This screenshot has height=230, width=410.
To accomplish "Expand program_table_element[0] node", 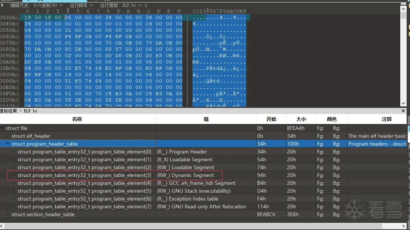I will click(13, 152).
